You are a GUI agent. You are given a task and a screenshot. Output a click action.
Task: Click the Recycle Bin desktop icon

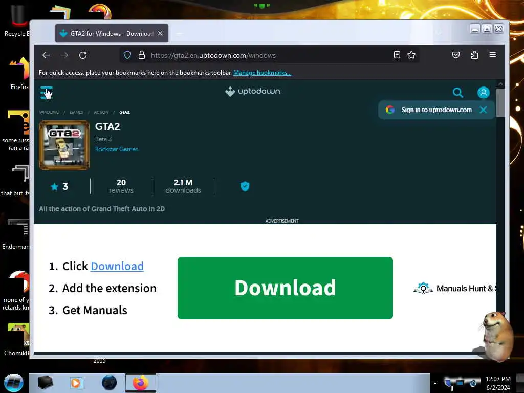[x=17, y=21]
